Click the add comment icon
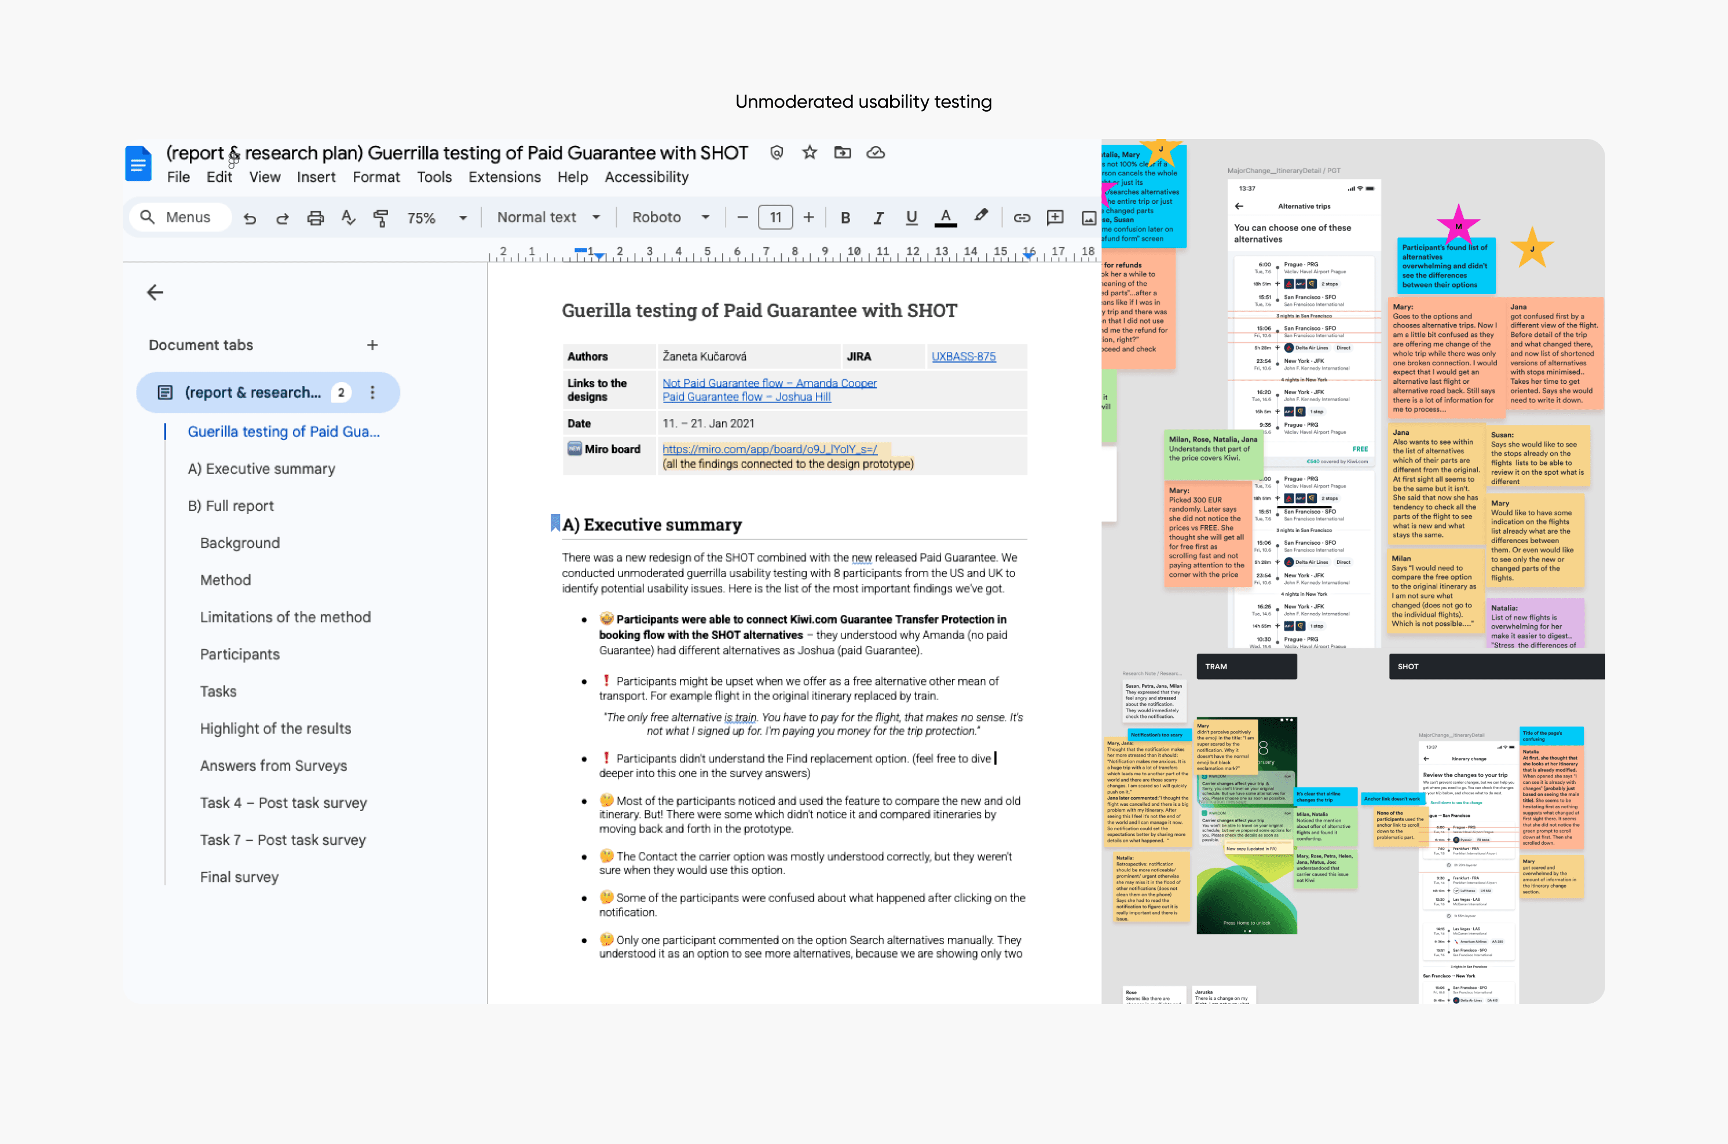The height and width of the screenshot is (1144, 1728). pos(1055,218)
